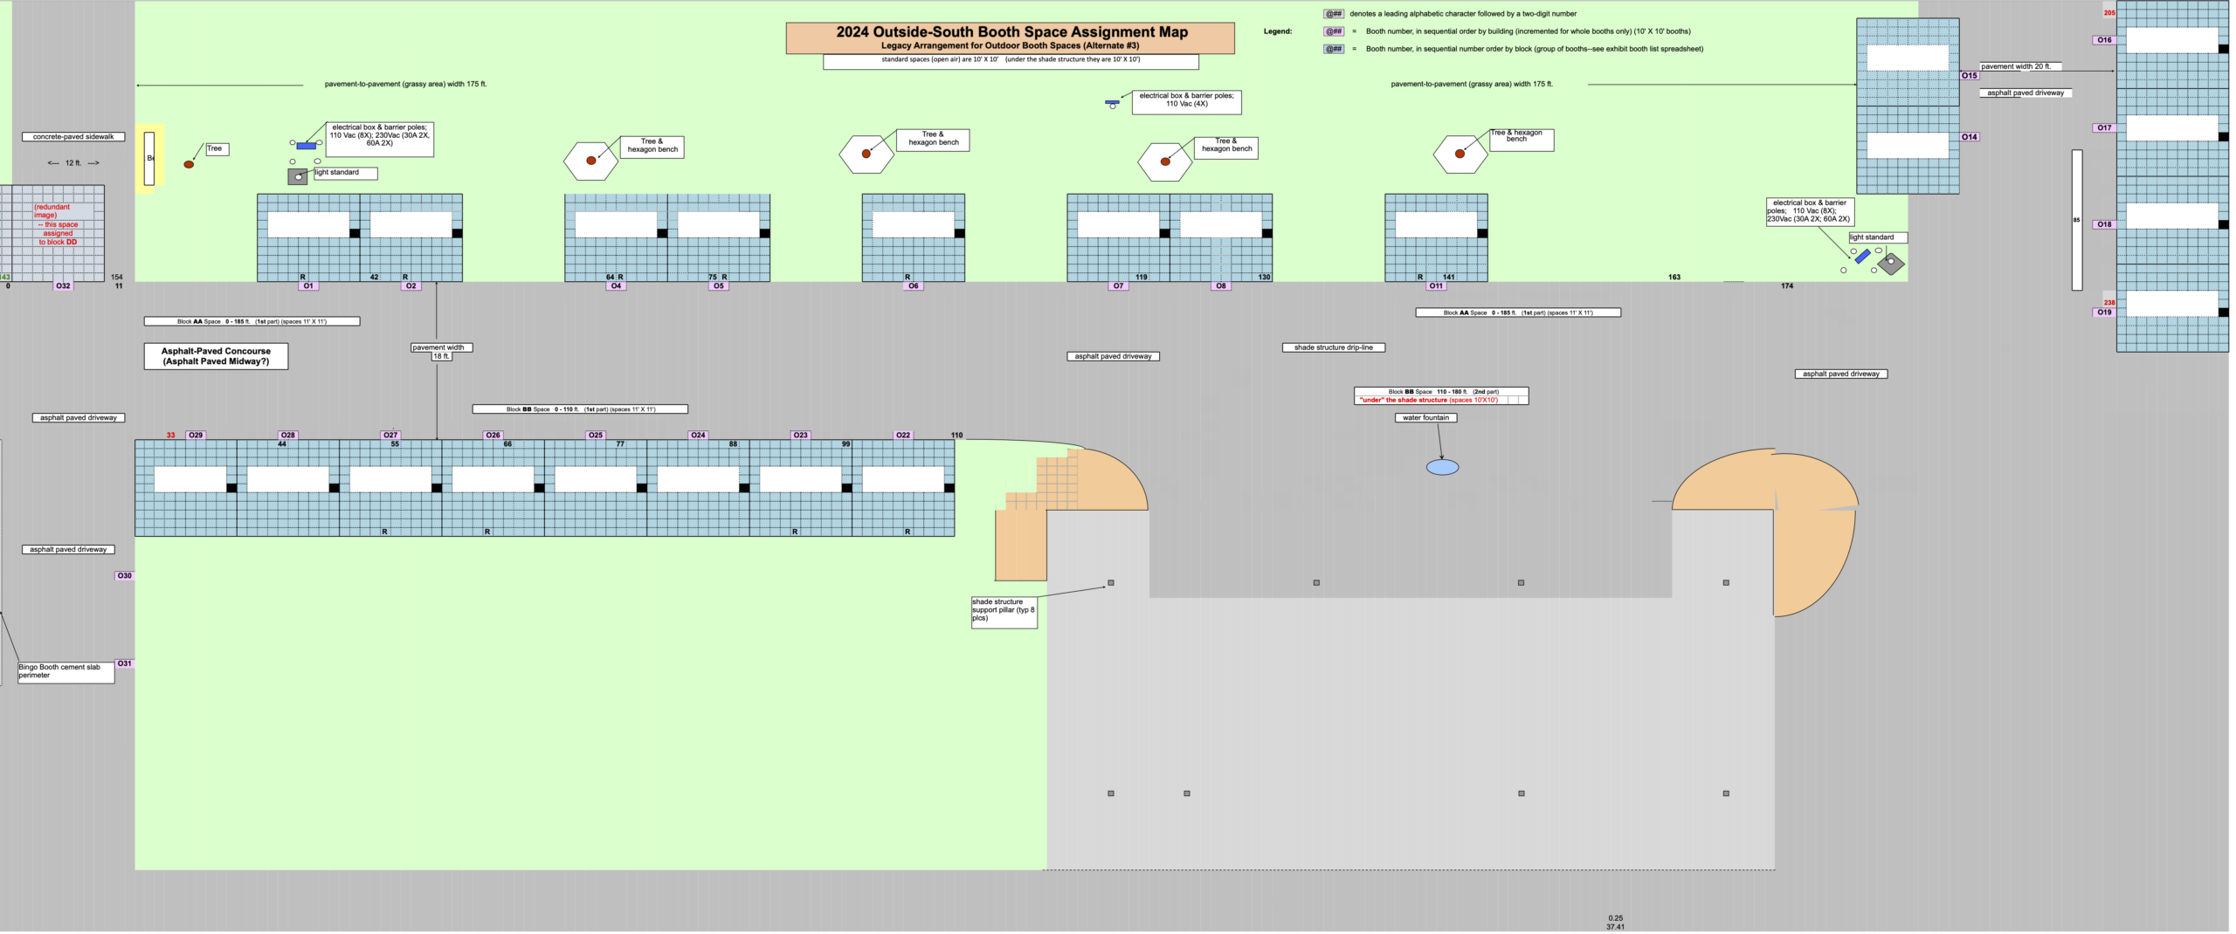This screenshot has width=2236, height=934.
Task: Click booth label O28
Action: tap(287, 436)
